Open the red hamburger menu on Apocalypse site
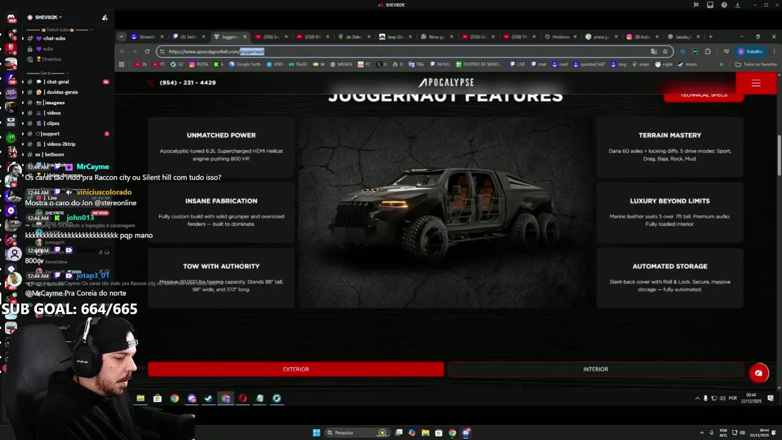The image size is (782, 440). coord(756,83)
